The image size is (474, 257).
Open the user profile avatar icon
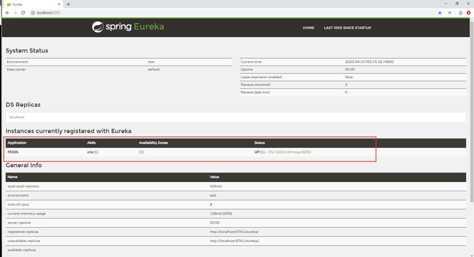pyautogui.click(x=461, y=13)
